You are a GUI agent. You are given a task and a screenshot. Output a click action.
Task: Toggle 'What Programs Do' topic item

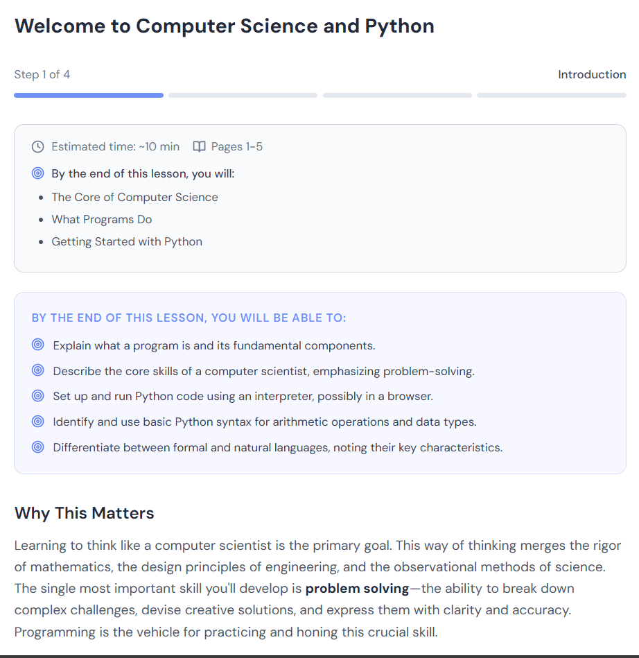(x=102, y=219)
